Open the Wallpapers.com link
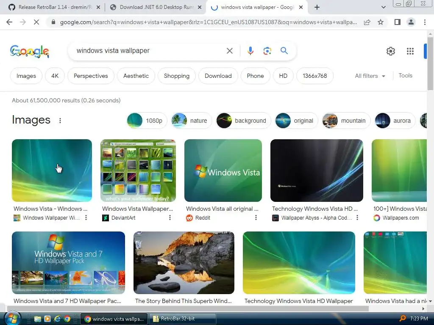This screenshot has height=325, width=434. pyautogui.click(x=401, y=218)
